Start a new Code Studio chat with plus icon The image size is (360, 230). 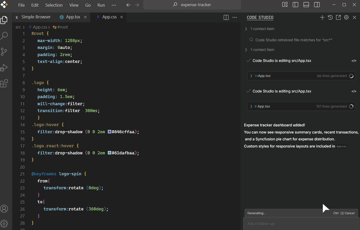tap(322, 17)
